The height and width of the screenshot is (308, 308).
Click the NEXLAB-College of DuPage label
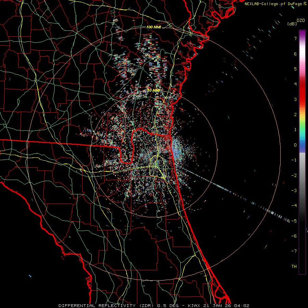pyautogui.click(x=273, y=4)
